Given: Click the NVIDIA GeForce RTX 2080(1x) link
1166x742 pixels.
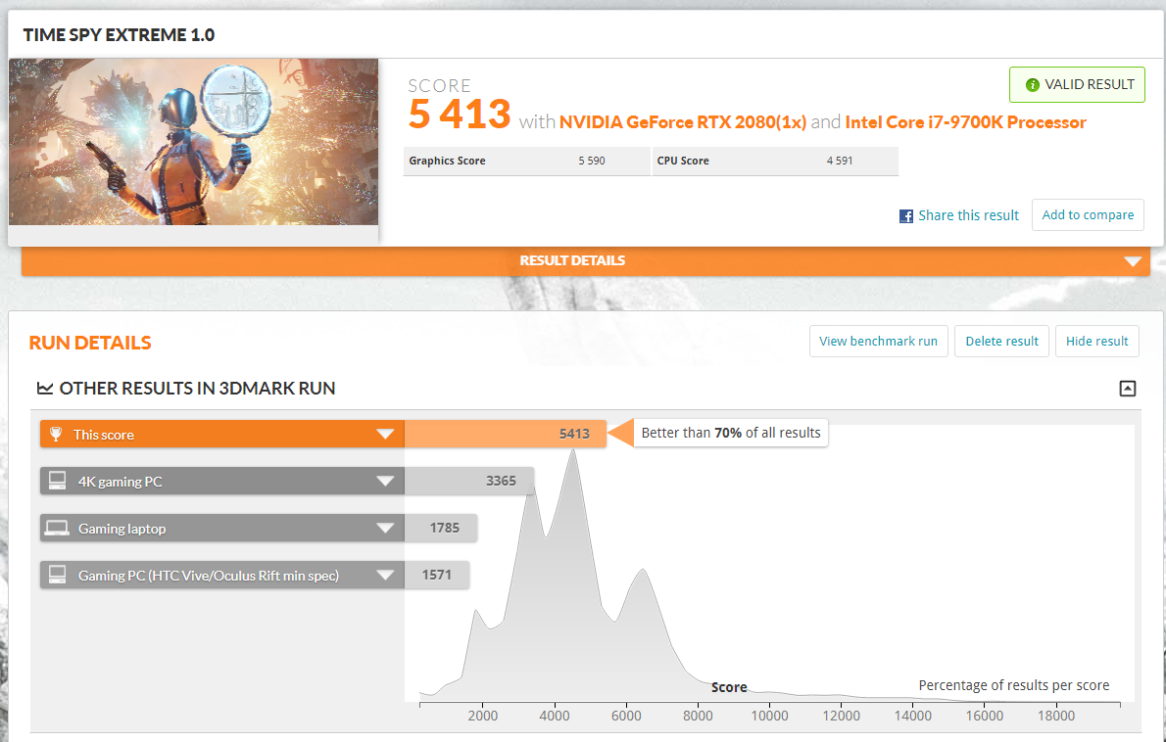Looking at the screenshot, I should (683, 121).
